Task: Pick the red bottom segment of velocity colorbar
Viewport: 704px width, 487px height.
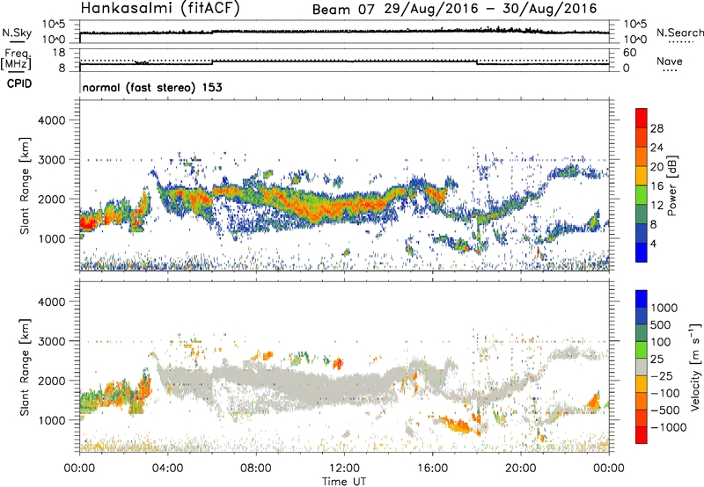Action: (642, 435)
